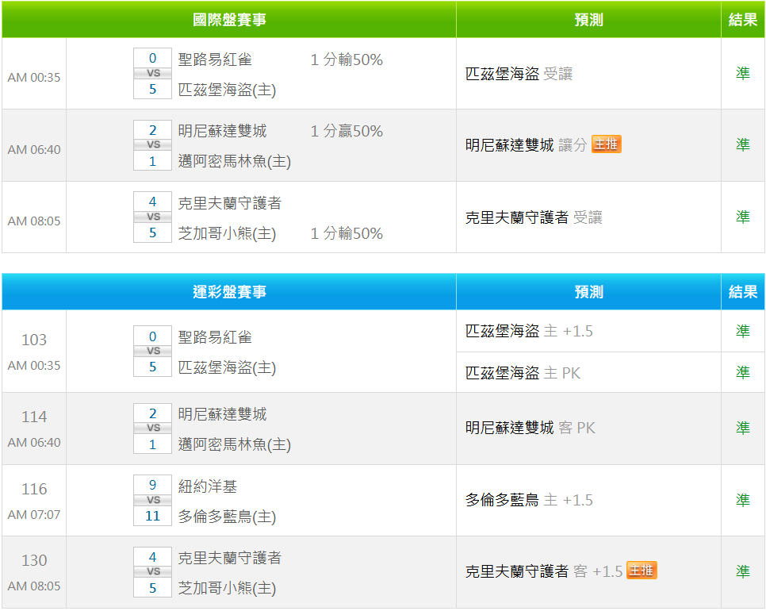Click the 準 result for 多倫多藍鳥 主 +1.5

coord(742,500)
